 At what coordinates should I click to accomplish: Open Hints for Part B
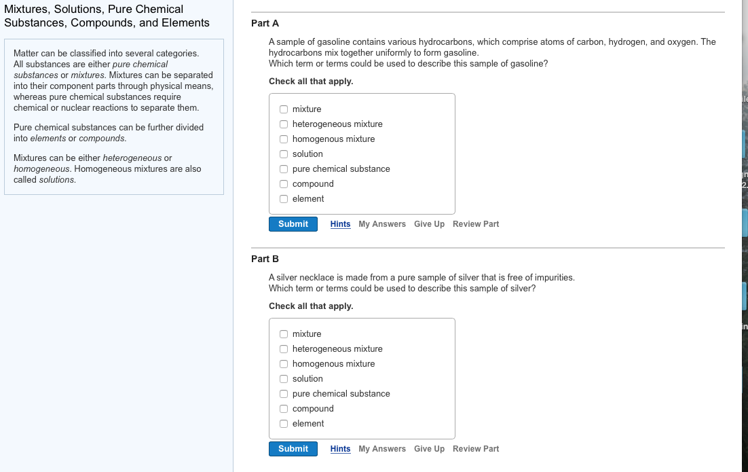pos(340,448)
